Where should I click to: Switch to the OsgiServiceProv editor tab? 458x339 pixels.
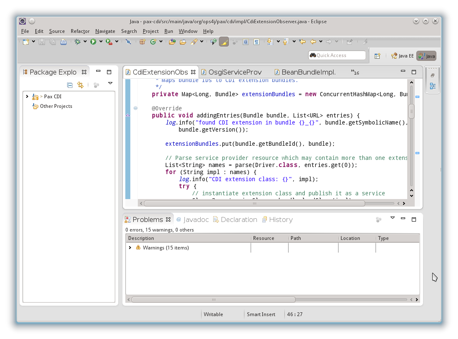[x=235, y=72]
